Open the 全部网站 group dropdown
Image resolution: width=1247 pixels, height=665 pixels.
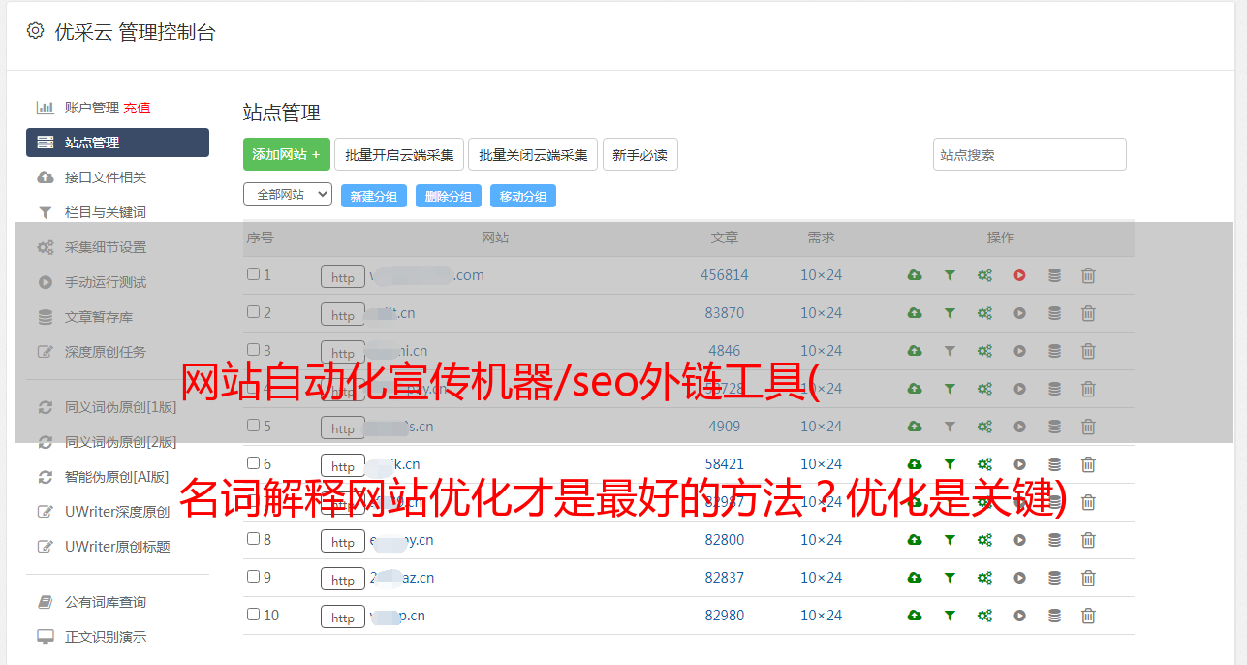coord(288,195)
